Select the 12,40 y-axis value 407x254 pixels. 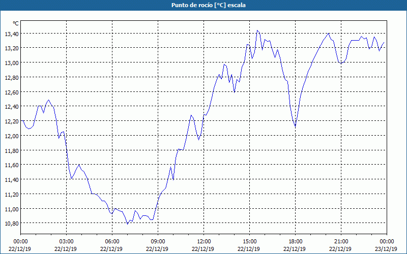pos(11,106)
